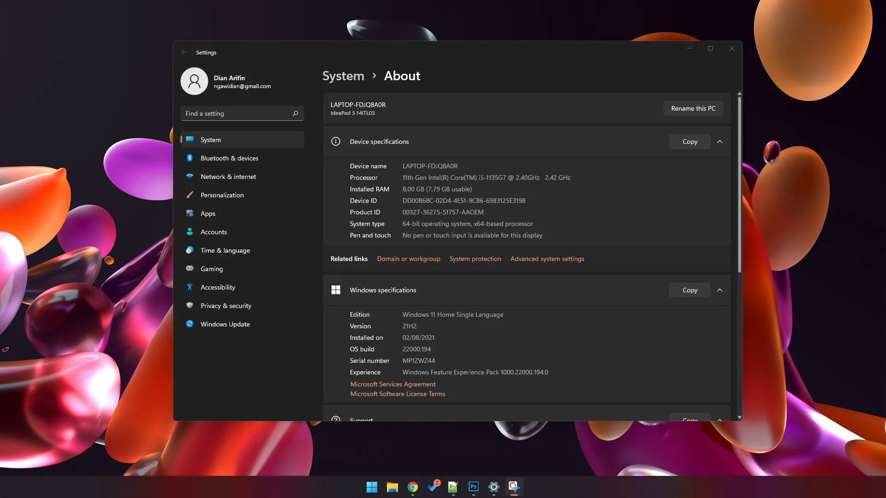Select the Gaming controller icon
Screen dimensions: 886x498
click(190, 268)
